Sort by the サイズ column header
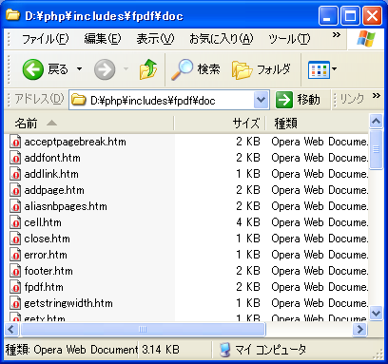 coord(220,123)
